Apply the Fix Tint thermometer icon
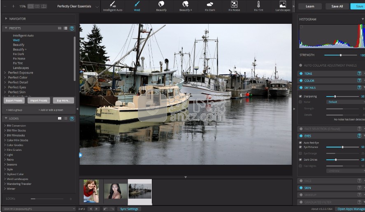365x212 pixels. tap(258, 4)
